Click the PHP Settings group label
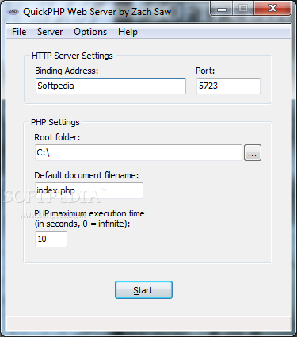This screenshot has width=297, height=337. tap(55, 122)
